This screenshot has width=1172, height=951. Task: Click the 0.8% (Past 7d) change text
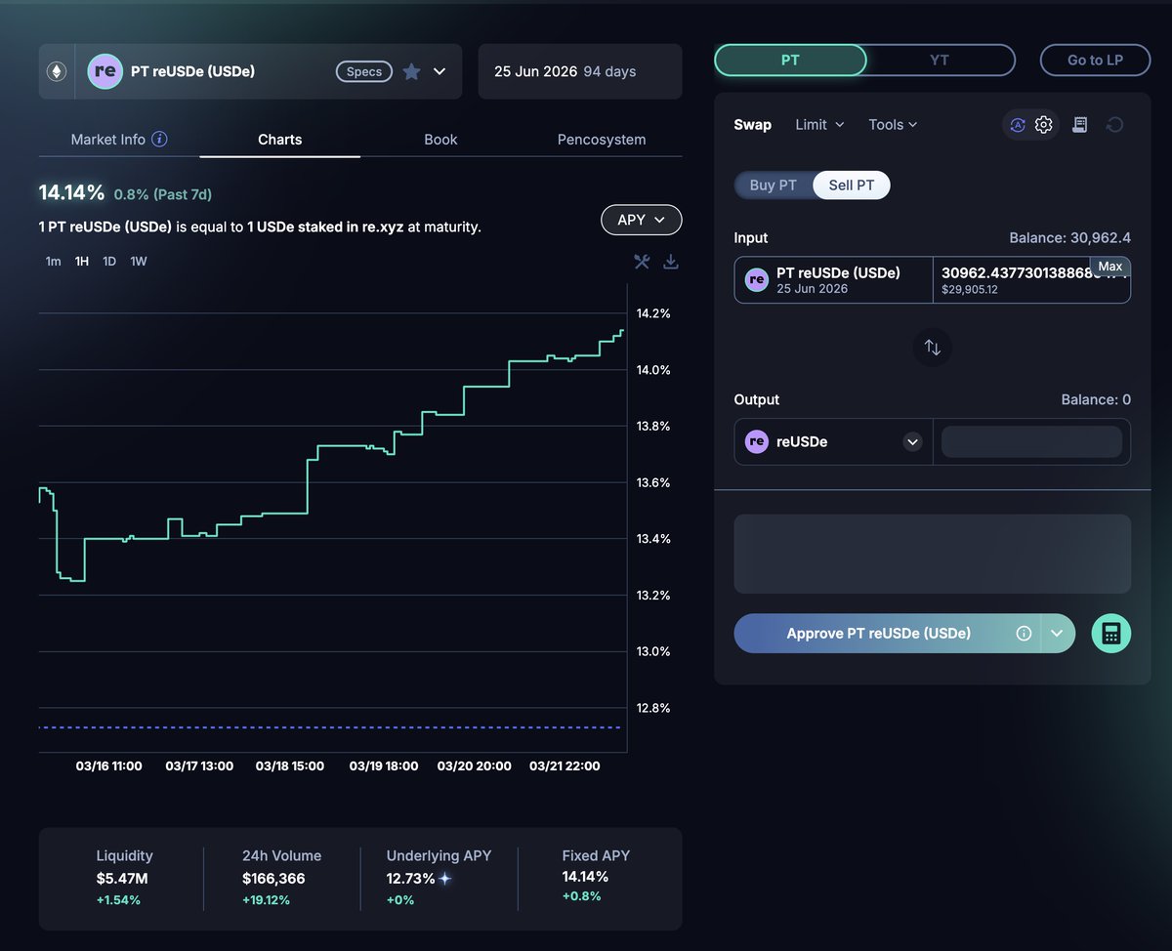(x=163, y=194)
